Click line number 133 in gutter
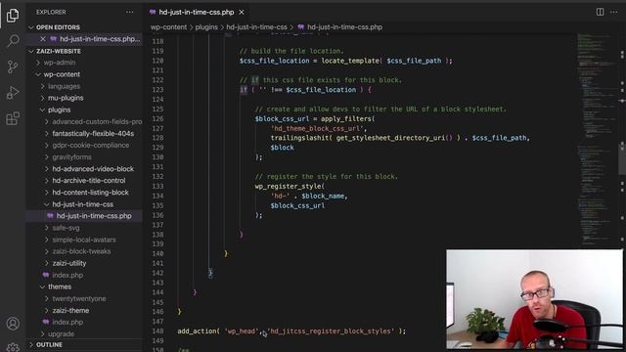 (x=157, y=186)
